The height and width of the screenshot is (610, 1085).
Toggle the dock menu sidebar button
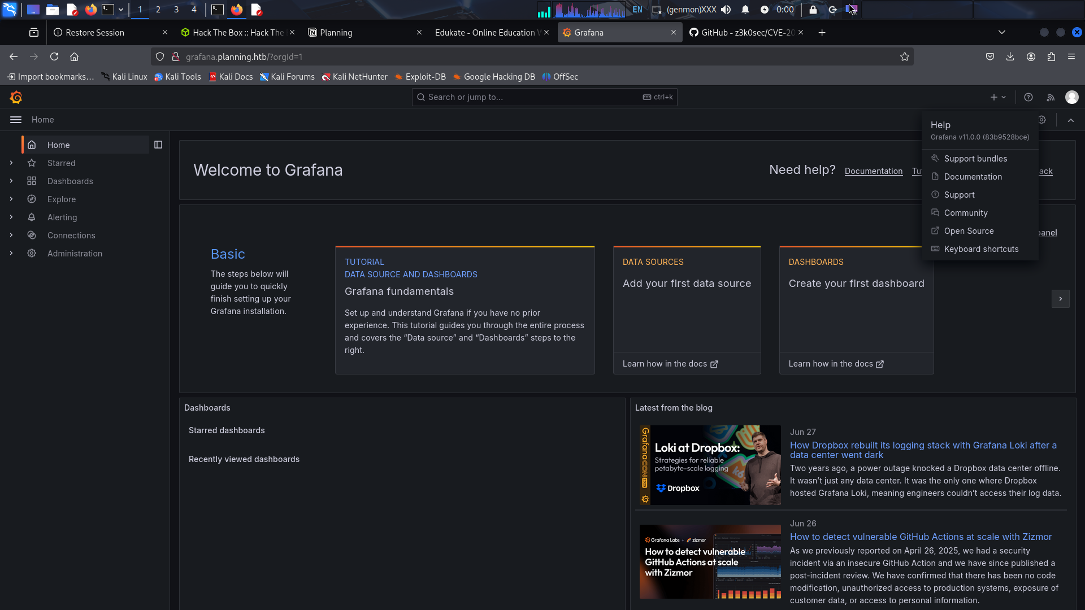(158, 145)
